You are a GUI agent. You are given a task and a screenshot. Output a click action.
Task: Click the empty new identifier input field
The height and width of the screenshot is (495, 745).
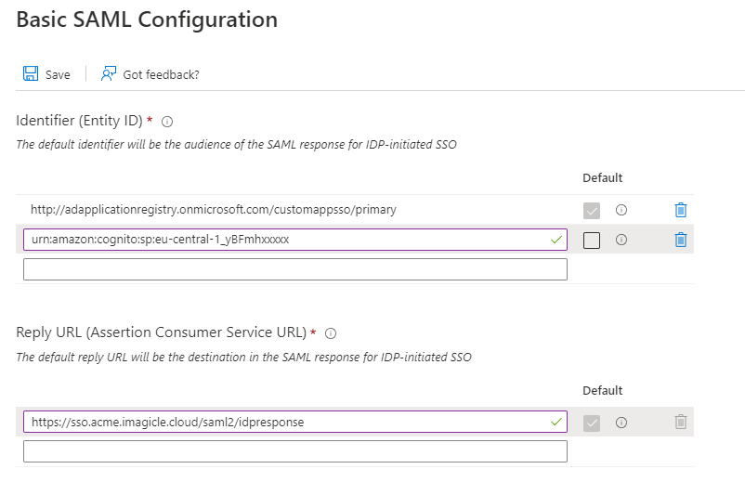pyautogui.click(x=294, y=269)
